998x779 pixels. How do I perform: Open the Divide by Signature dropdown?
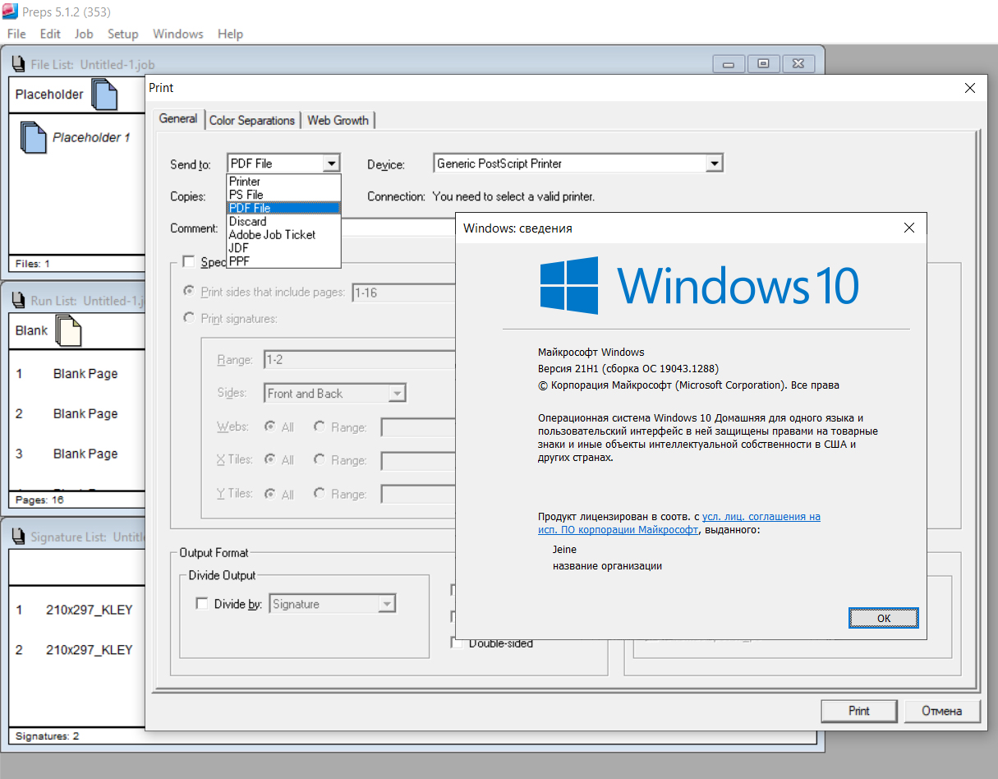[x=386, y=604]
